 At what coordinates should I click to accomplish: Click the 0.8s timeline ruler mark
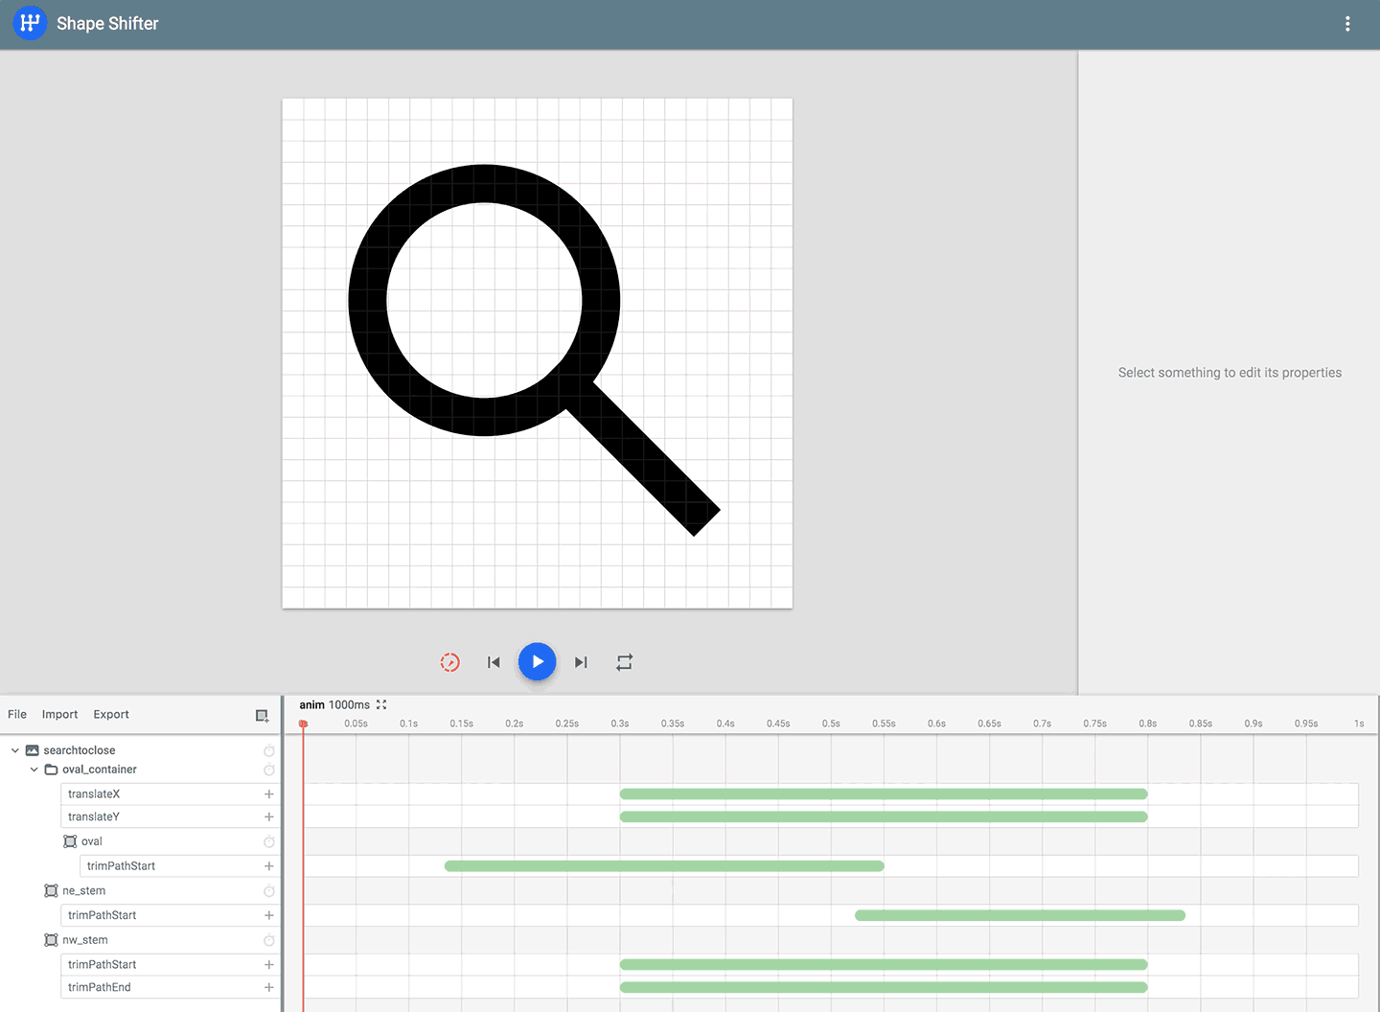click(x=1148, y=724)
